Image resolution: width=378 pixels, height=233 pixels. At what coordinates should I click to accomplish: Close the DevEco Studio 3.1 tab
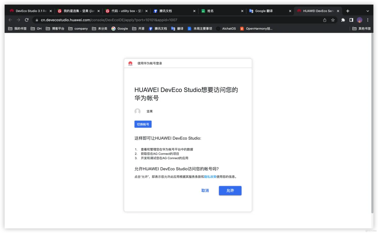click(51, 11)
